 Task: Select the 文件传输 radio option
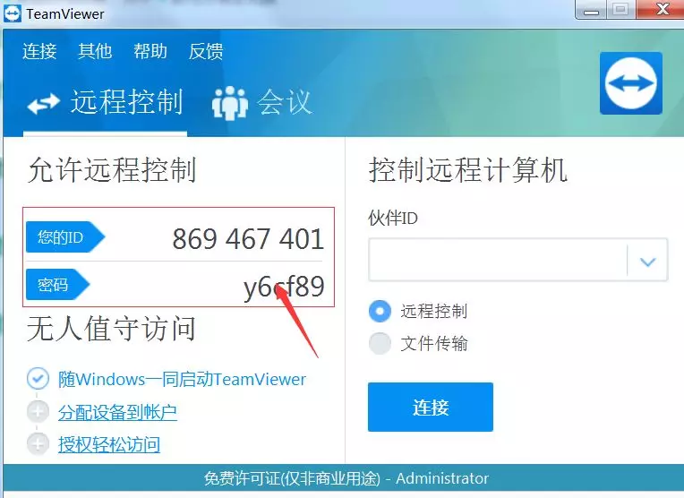[380, 343]
